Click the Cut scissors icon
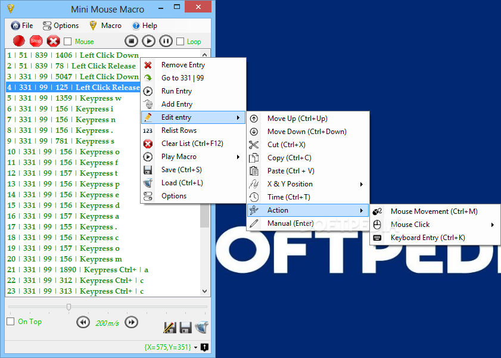The width and height of the screenshot is (501, 358). tap(254, 145)
